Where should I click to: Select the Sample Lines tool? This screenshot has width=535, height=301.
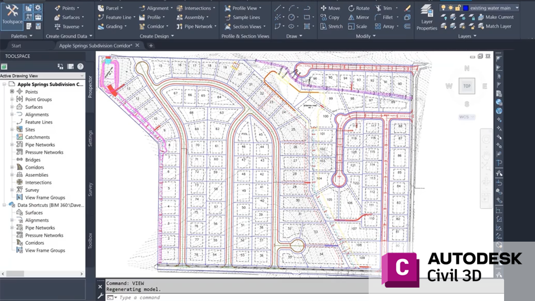242,17
